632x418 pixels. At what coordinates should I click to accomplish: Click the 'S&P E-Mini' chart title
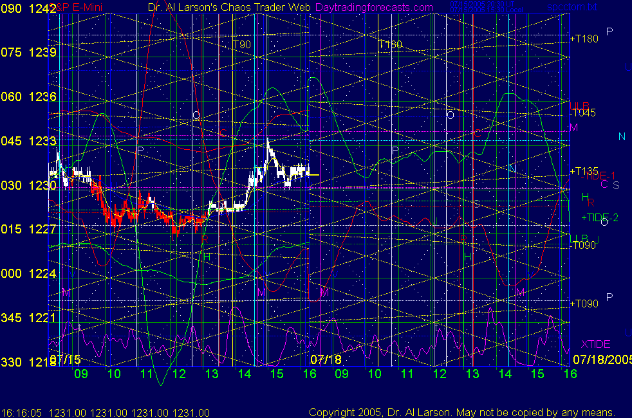[x=76, y=7]
